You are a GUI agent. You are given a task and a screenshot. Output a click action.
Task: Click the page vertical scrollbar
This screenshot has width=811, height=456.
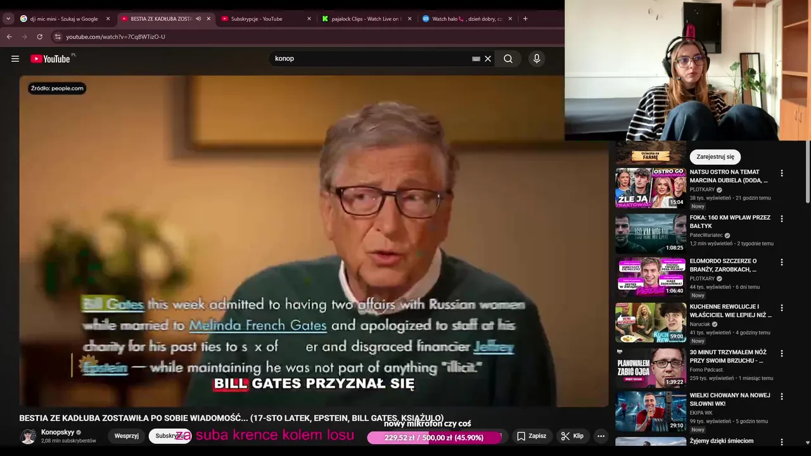(807, 172)
